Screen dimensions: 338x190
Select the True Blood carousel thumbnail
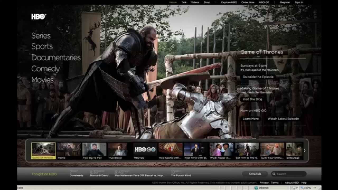click(120, 151)
